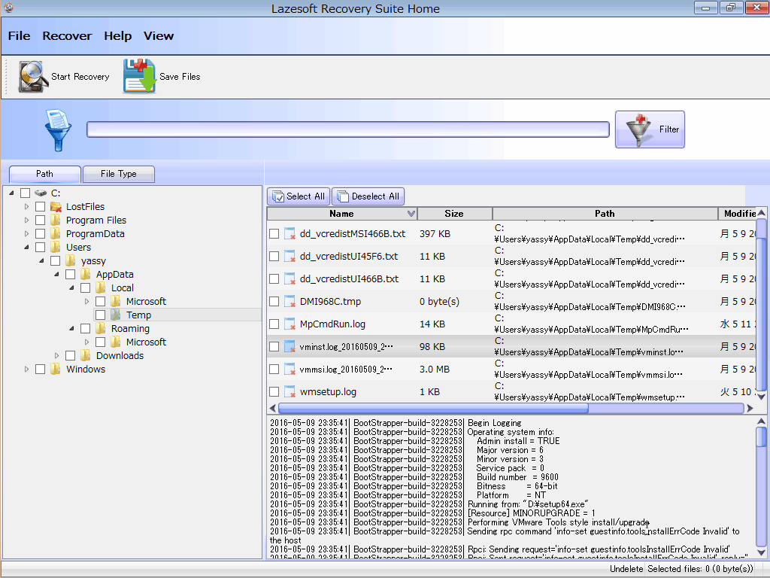The image size is (770, 578).
Task: Click the Save Files floppy icon
Action: coord(139,76)
